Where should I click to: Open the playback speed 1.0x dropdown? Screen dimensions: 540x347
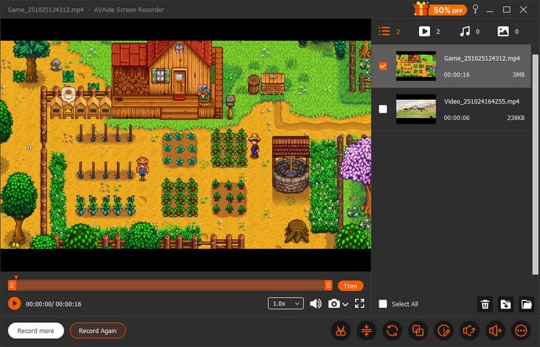(x=286, y=304)
